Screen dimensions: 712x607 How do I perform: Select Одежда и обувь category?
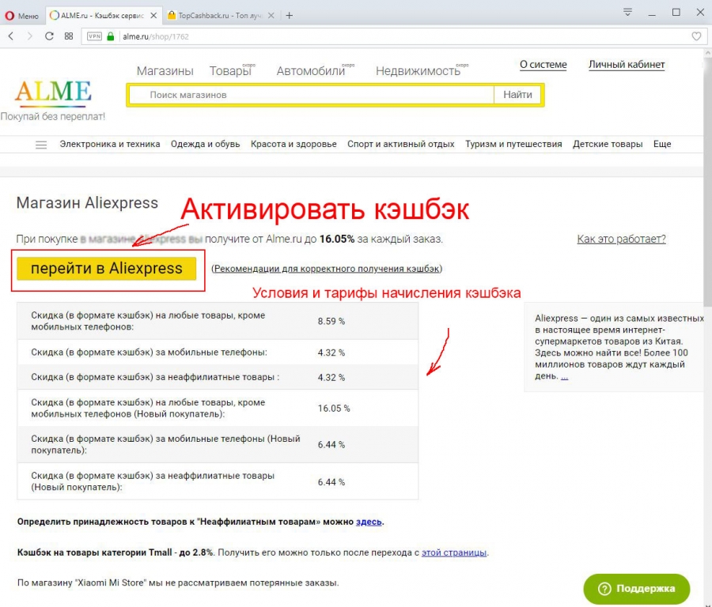(205, 145)
